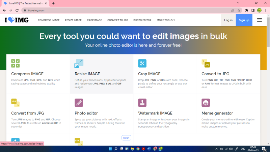Open taskbar search magnifier
Image resolution: width=270 pixels, height=152 pixels.
[116, 149]
